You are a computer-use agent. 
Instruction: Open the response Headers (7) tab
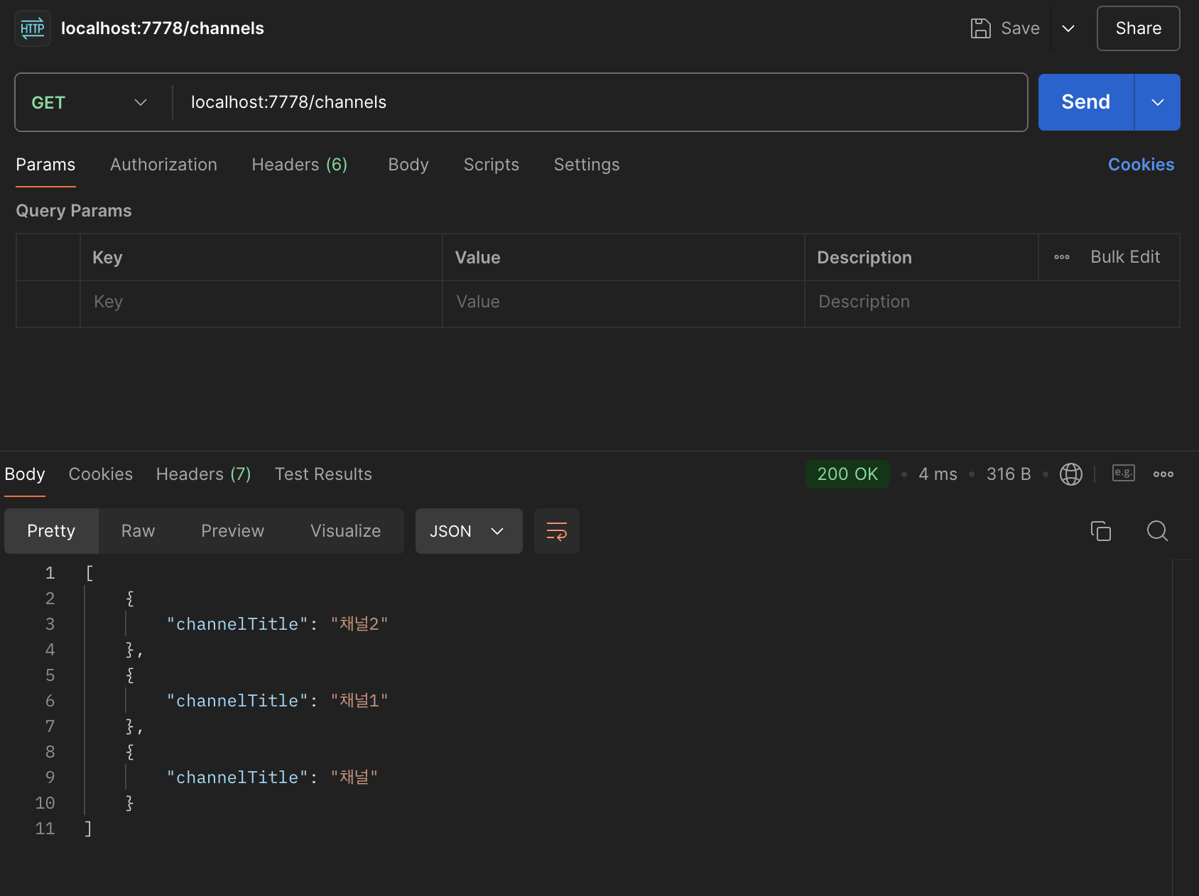click(204, 474)
